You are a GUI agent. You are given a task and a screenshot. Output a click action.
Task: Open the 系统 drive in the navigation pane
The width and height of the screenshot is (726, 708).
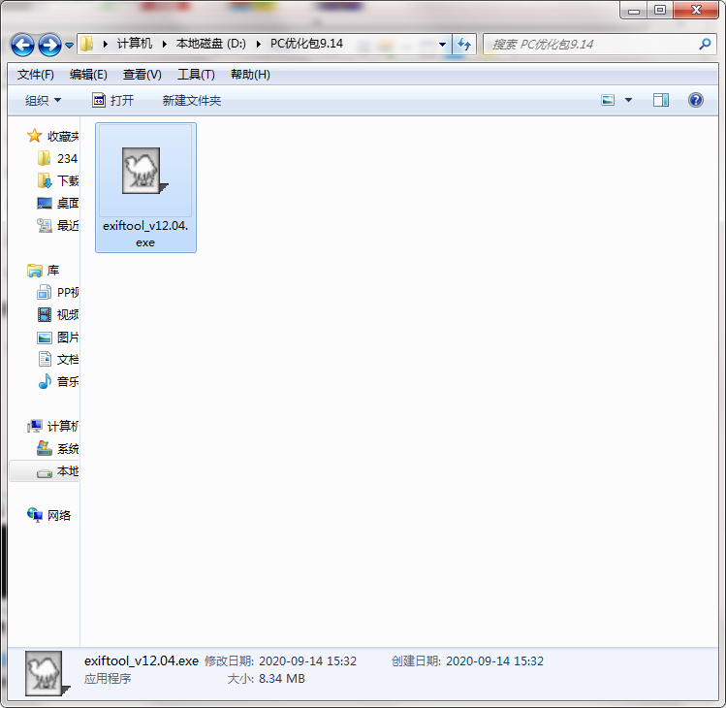coord(57,448)
